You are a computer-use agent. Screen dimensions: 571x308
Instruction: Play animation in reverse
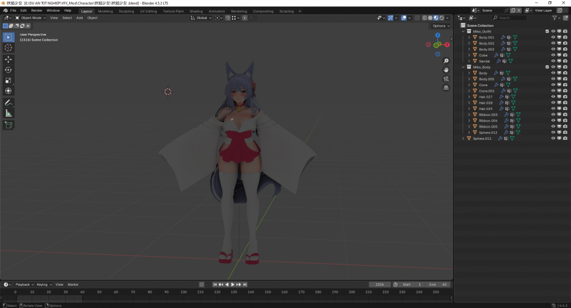click(x=227, y=284)
